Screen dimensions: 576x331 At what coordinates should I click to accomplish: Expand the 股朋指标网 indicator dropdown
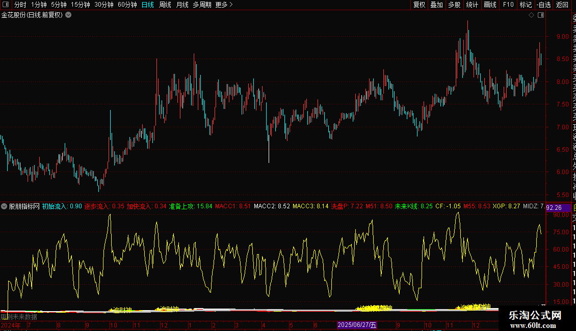[4, 206]
